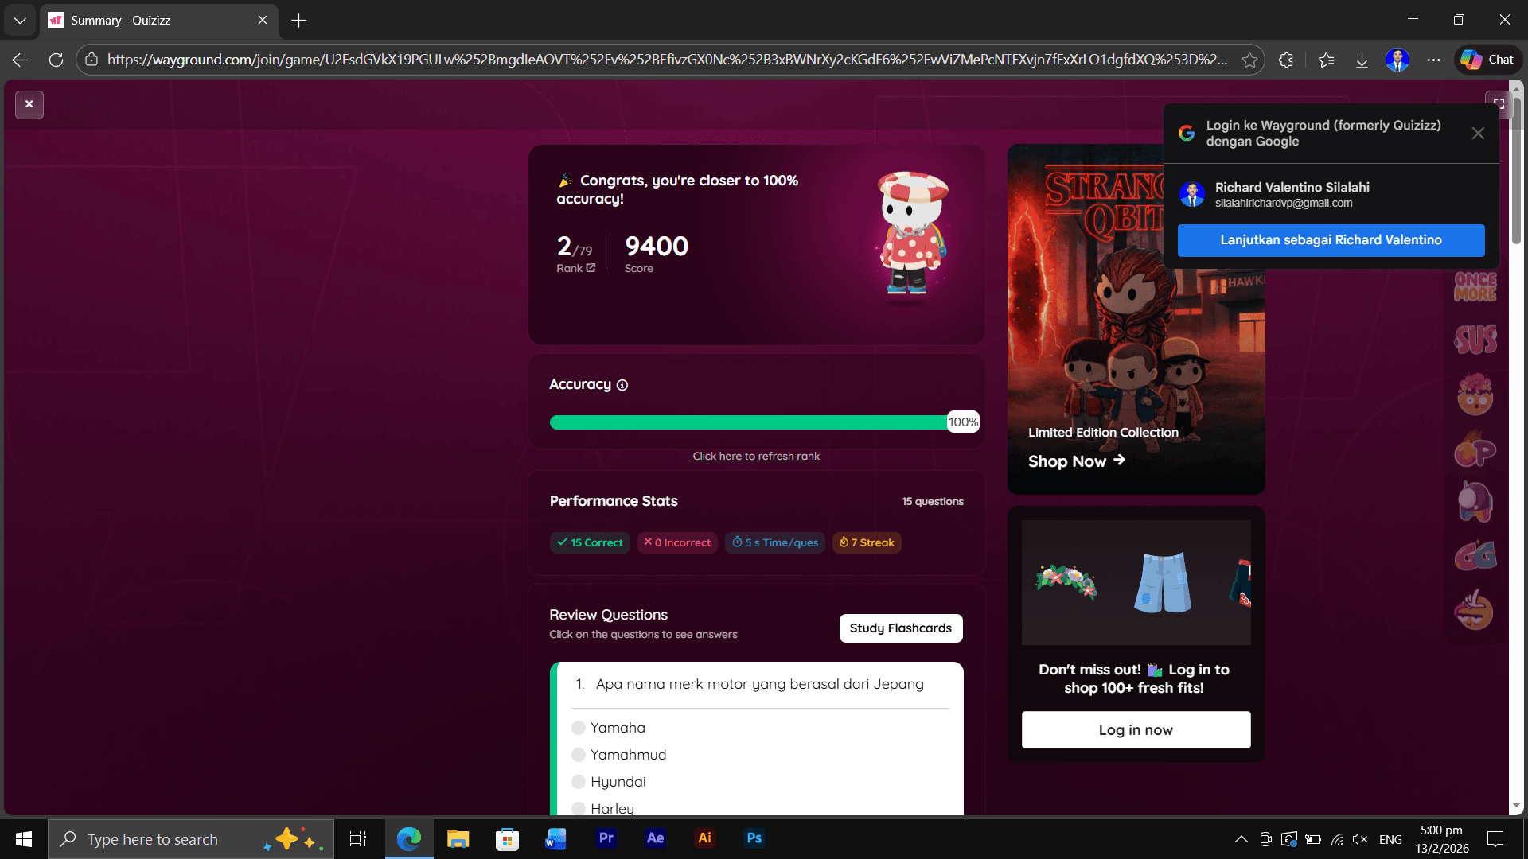Open Task View on the taskbar

358,839
